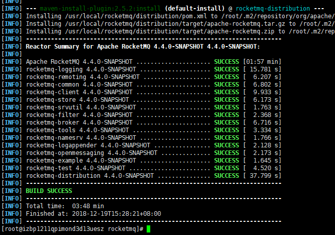Click the Total time 03:48 min line
Viewport: 335px width, 235px height.
click(64, 206)
